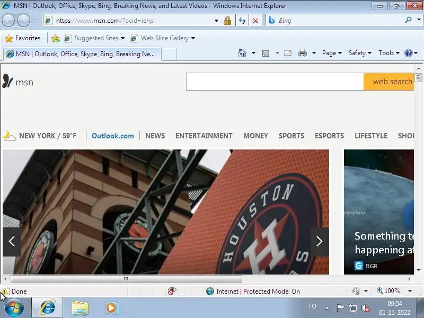Click the horizontal scrollbar thumb
Screen dimensions: 424x318
coord(126,279)
